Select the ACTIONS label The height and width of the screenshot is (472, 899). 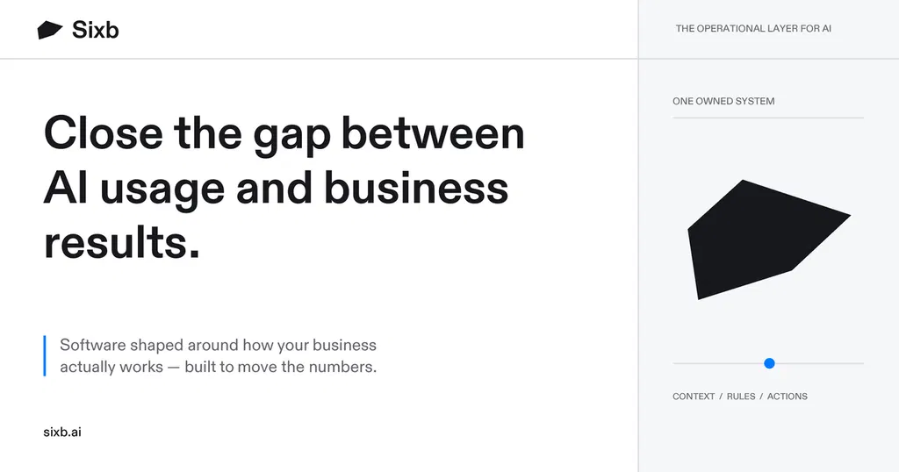click(x=788, y=397)
